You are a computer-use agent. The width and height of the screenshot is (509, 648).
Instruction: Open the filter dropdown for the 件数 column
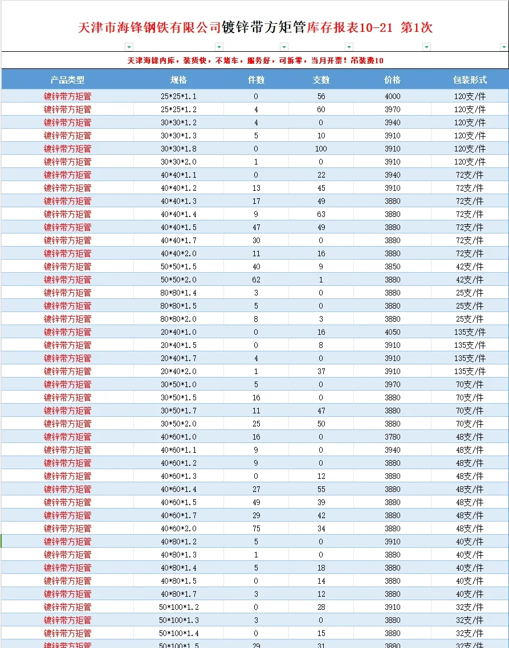tap(284, 47)
